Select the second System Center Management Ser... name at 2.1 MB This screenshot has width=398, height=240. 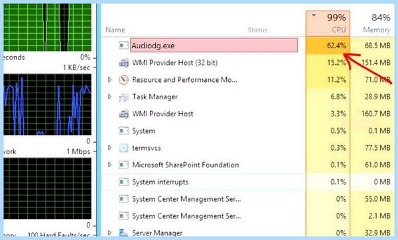coord(186,216)
